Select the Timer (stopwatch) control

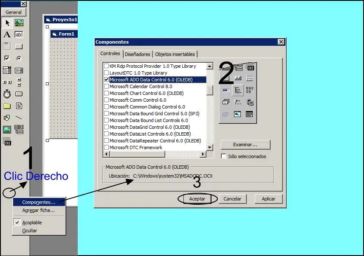7,94
